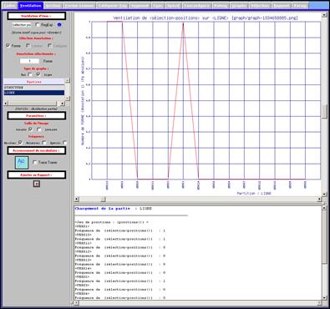
Task: Click the Parties list scroll-up arrow
Action: coord(67,81)
